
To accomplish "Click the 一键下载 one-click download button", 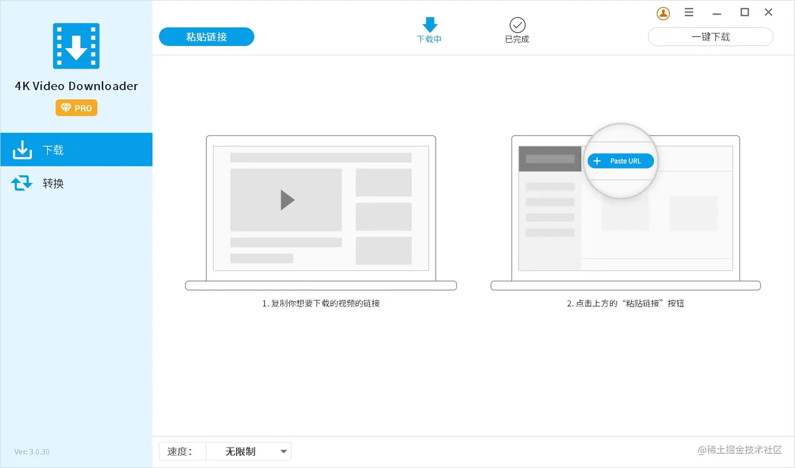I will tap(710, 37).
